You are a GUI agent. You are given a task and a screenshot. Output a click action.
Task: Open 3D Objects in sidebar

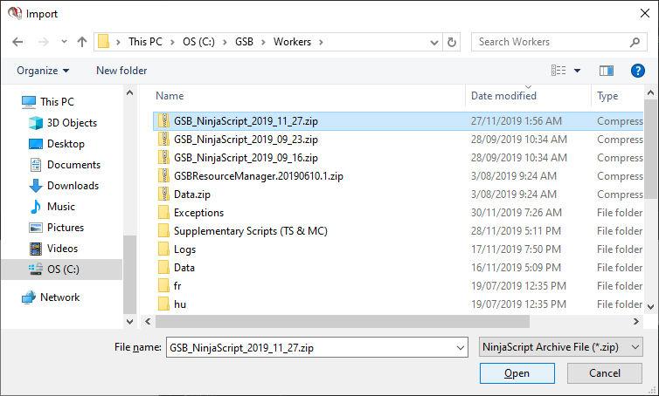[72, 123]
